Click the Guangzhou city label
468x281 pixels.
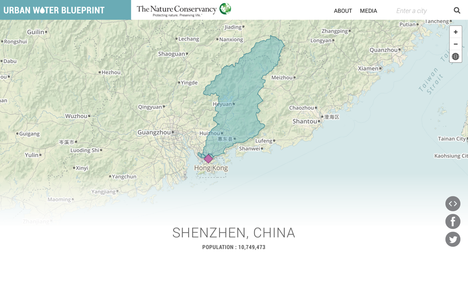[154, 132]
